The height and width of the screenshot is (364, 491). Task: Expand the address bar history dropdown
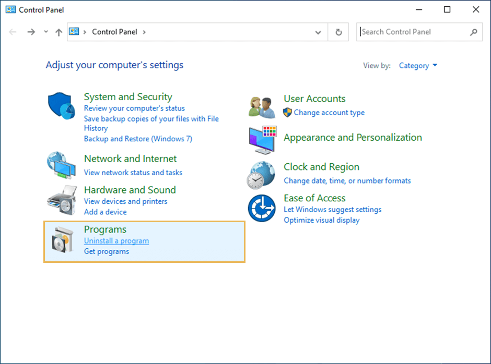318,32
